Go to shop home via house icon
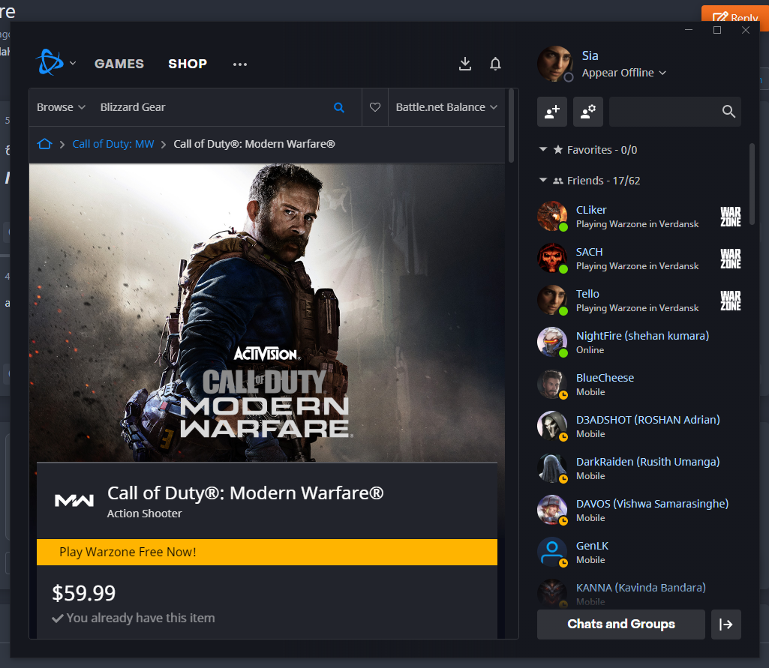This screenshot has width=769, height=668. click(x=44, y=144)
